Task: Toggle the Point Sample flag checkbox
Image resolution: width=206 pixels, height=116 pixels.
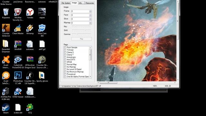Action: 65,47
